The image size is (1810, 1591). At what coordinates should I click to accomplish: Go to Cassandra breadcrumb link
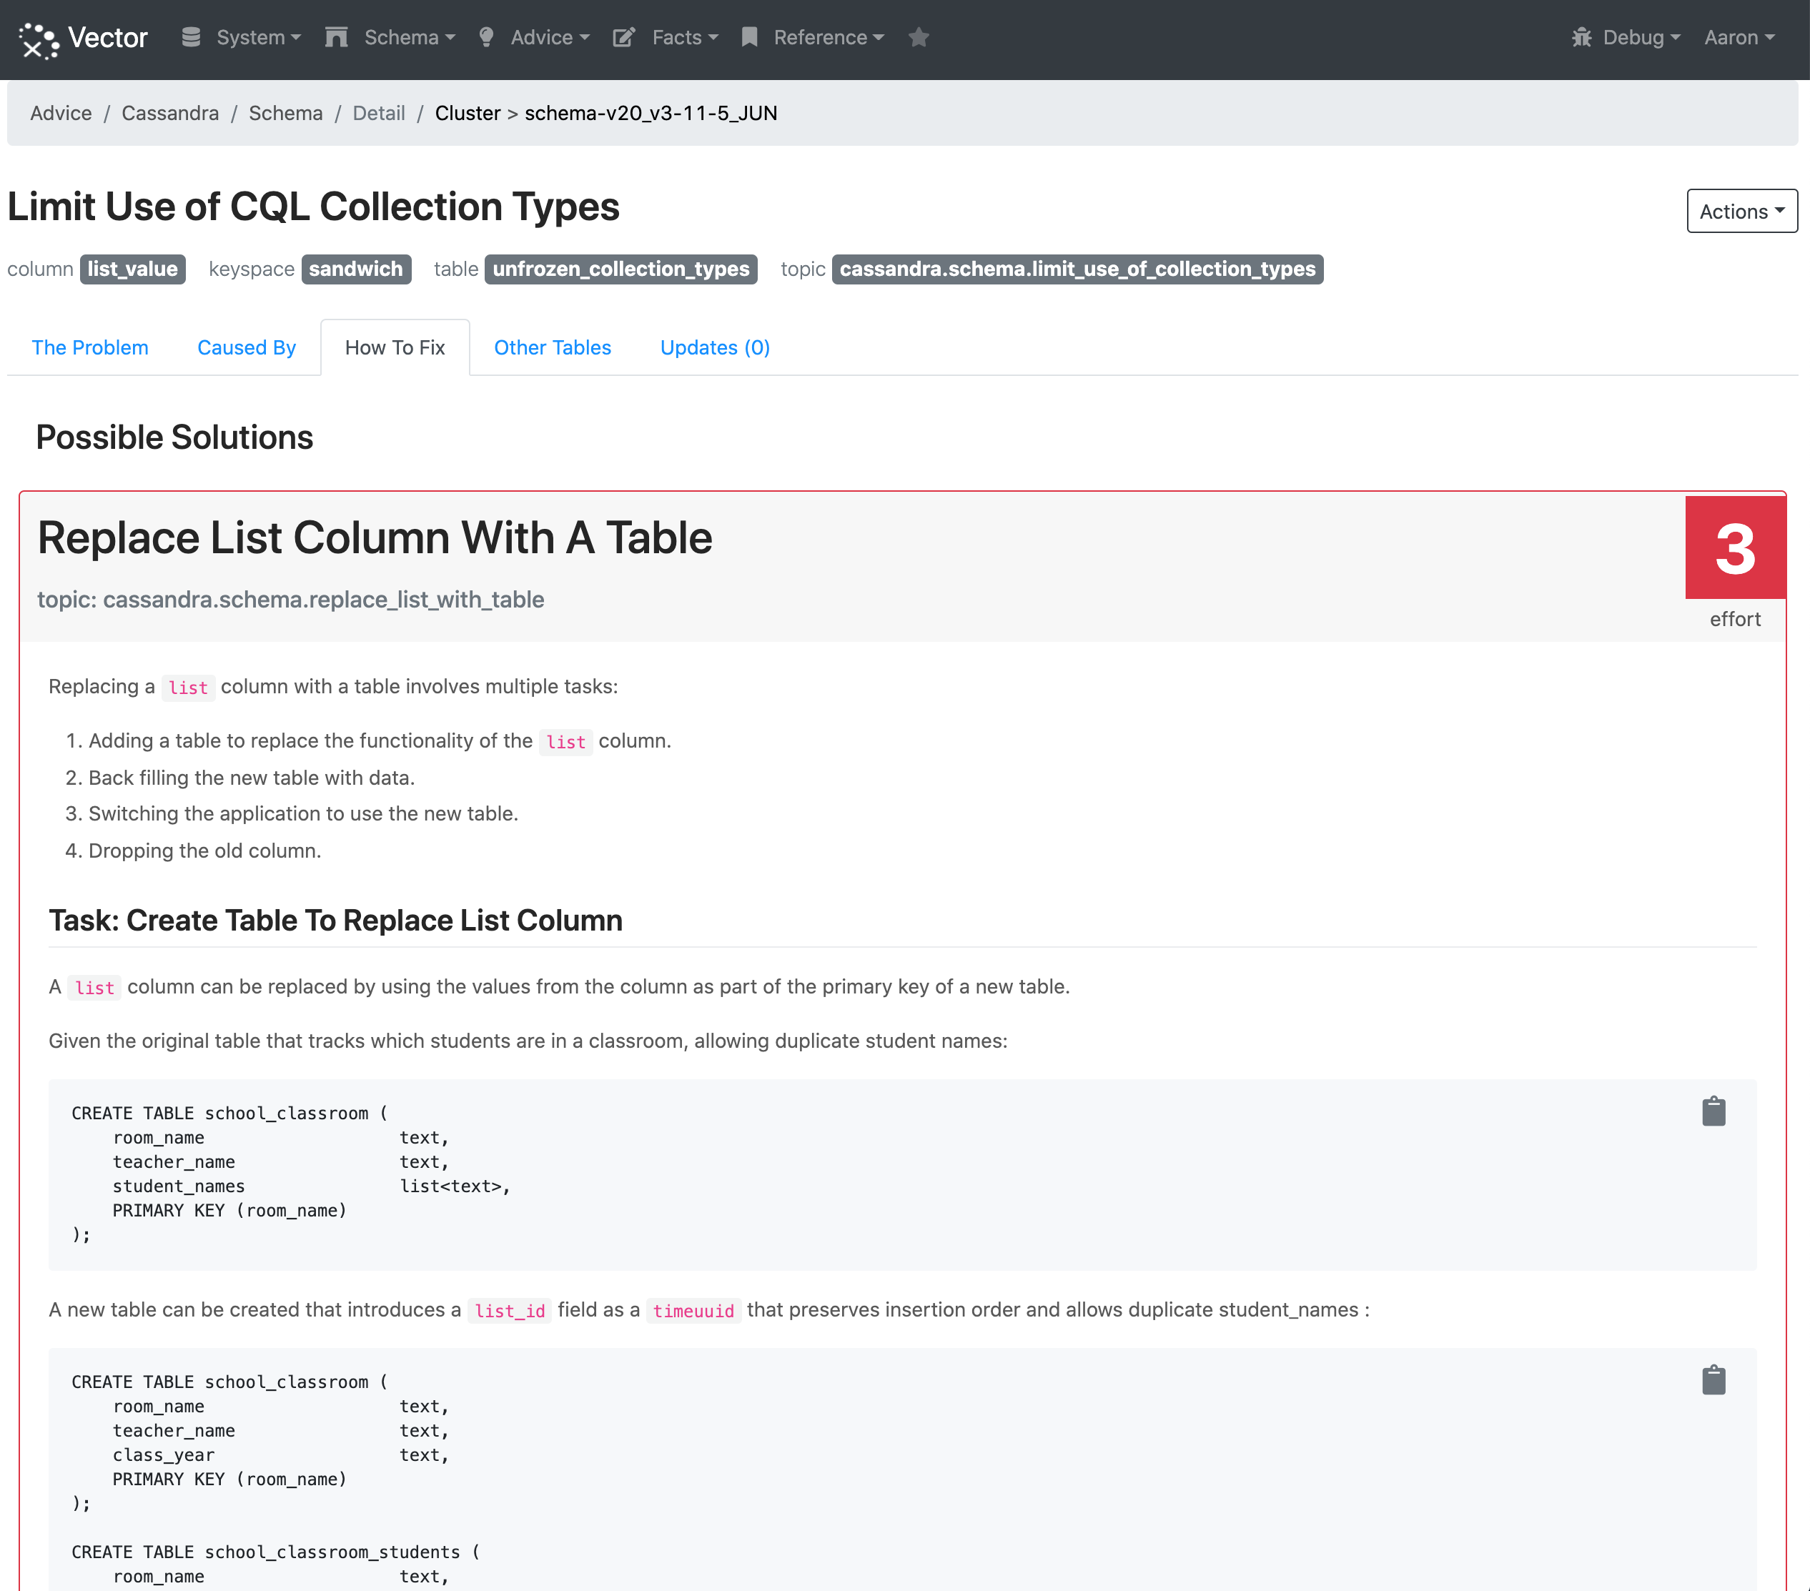pos(170,114)
